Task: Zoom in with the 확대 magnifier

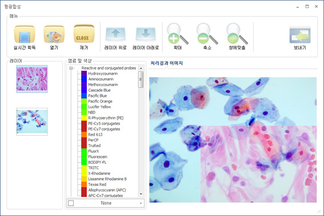Action: click(178, 34)
